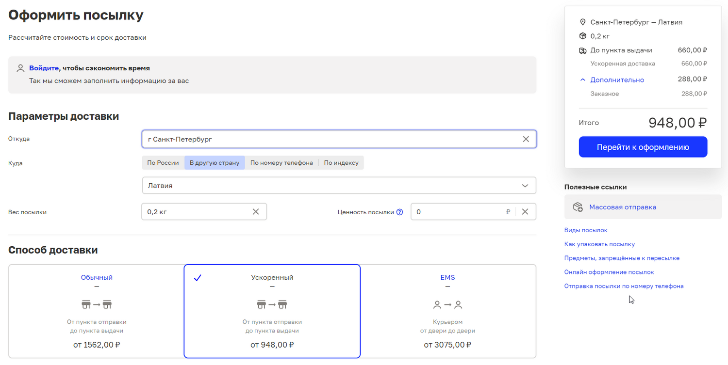The height and width of the screenshot is (365, 728).
Task: Click the delivery truck icon in the summary
Action: pyautogui.click(x=583, y=50)
